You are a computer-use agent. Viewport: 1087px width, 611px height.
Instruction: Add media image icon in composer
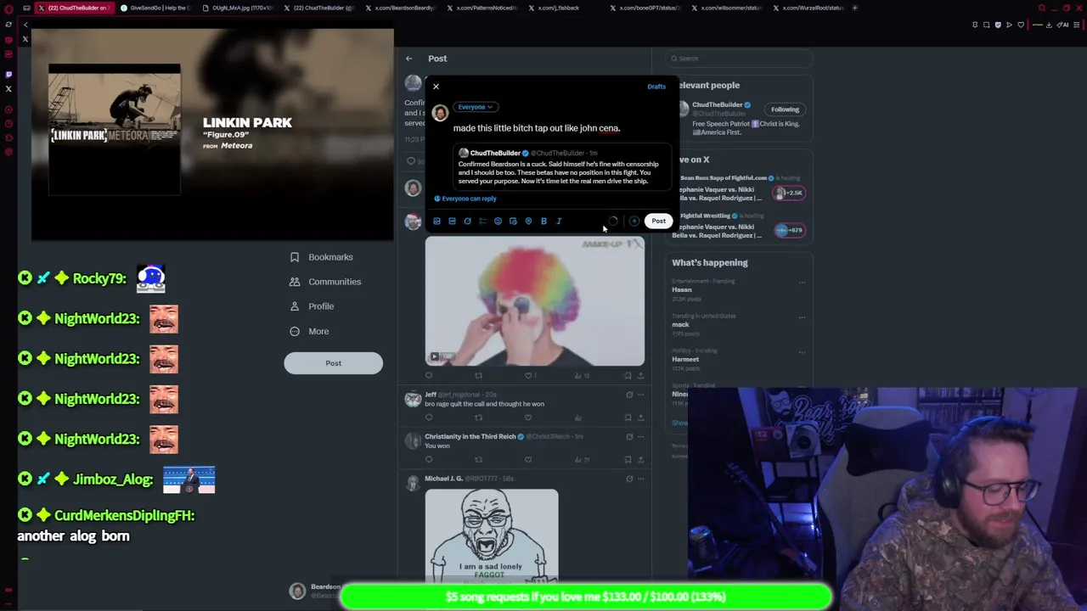point(436,221)
